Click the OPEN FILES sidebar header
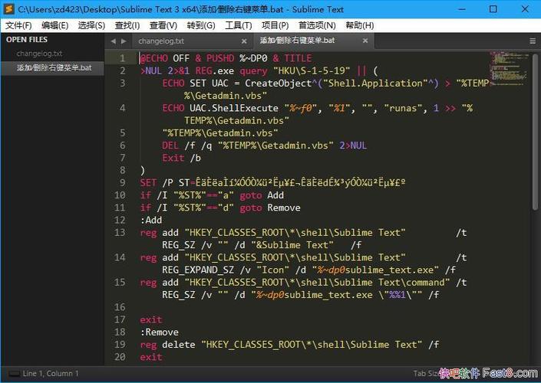The height and width of the screenshot is (383, 541). [27, 40]
